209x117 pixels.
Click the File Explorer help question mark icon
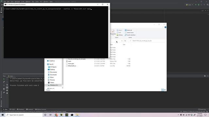[x=166, y=27]
